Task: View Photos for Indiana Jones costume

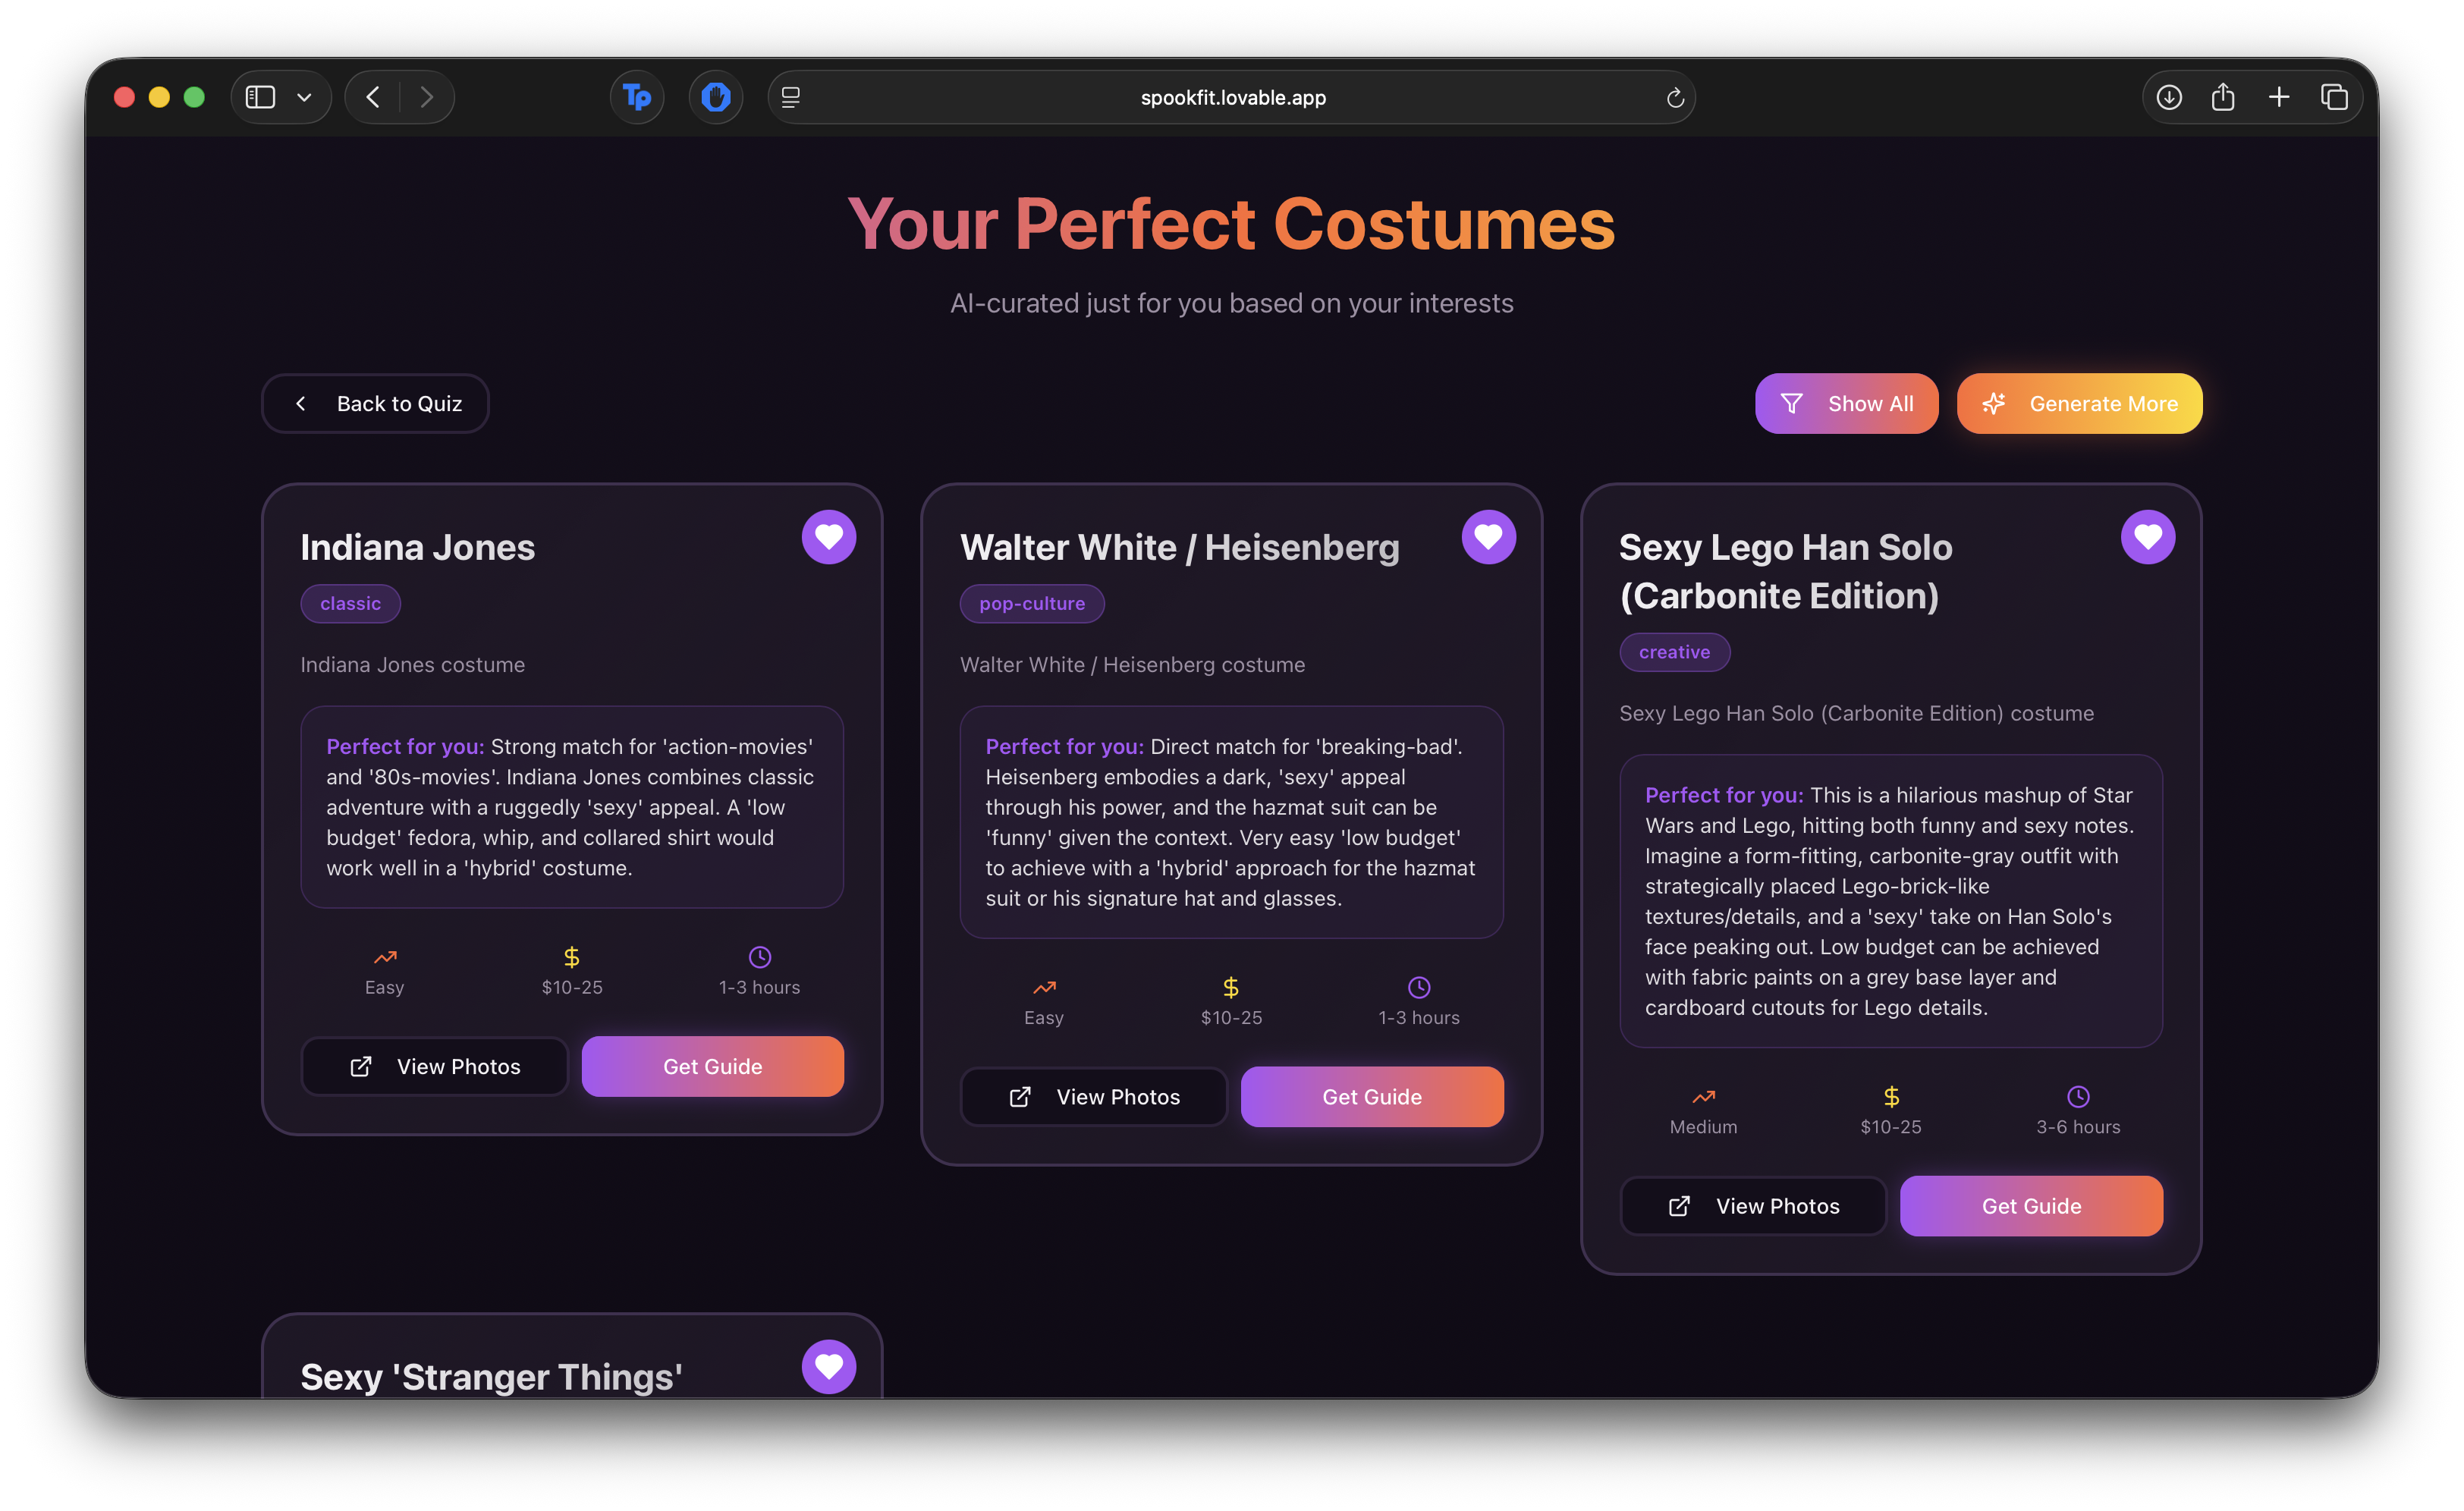Action: 434,1066
